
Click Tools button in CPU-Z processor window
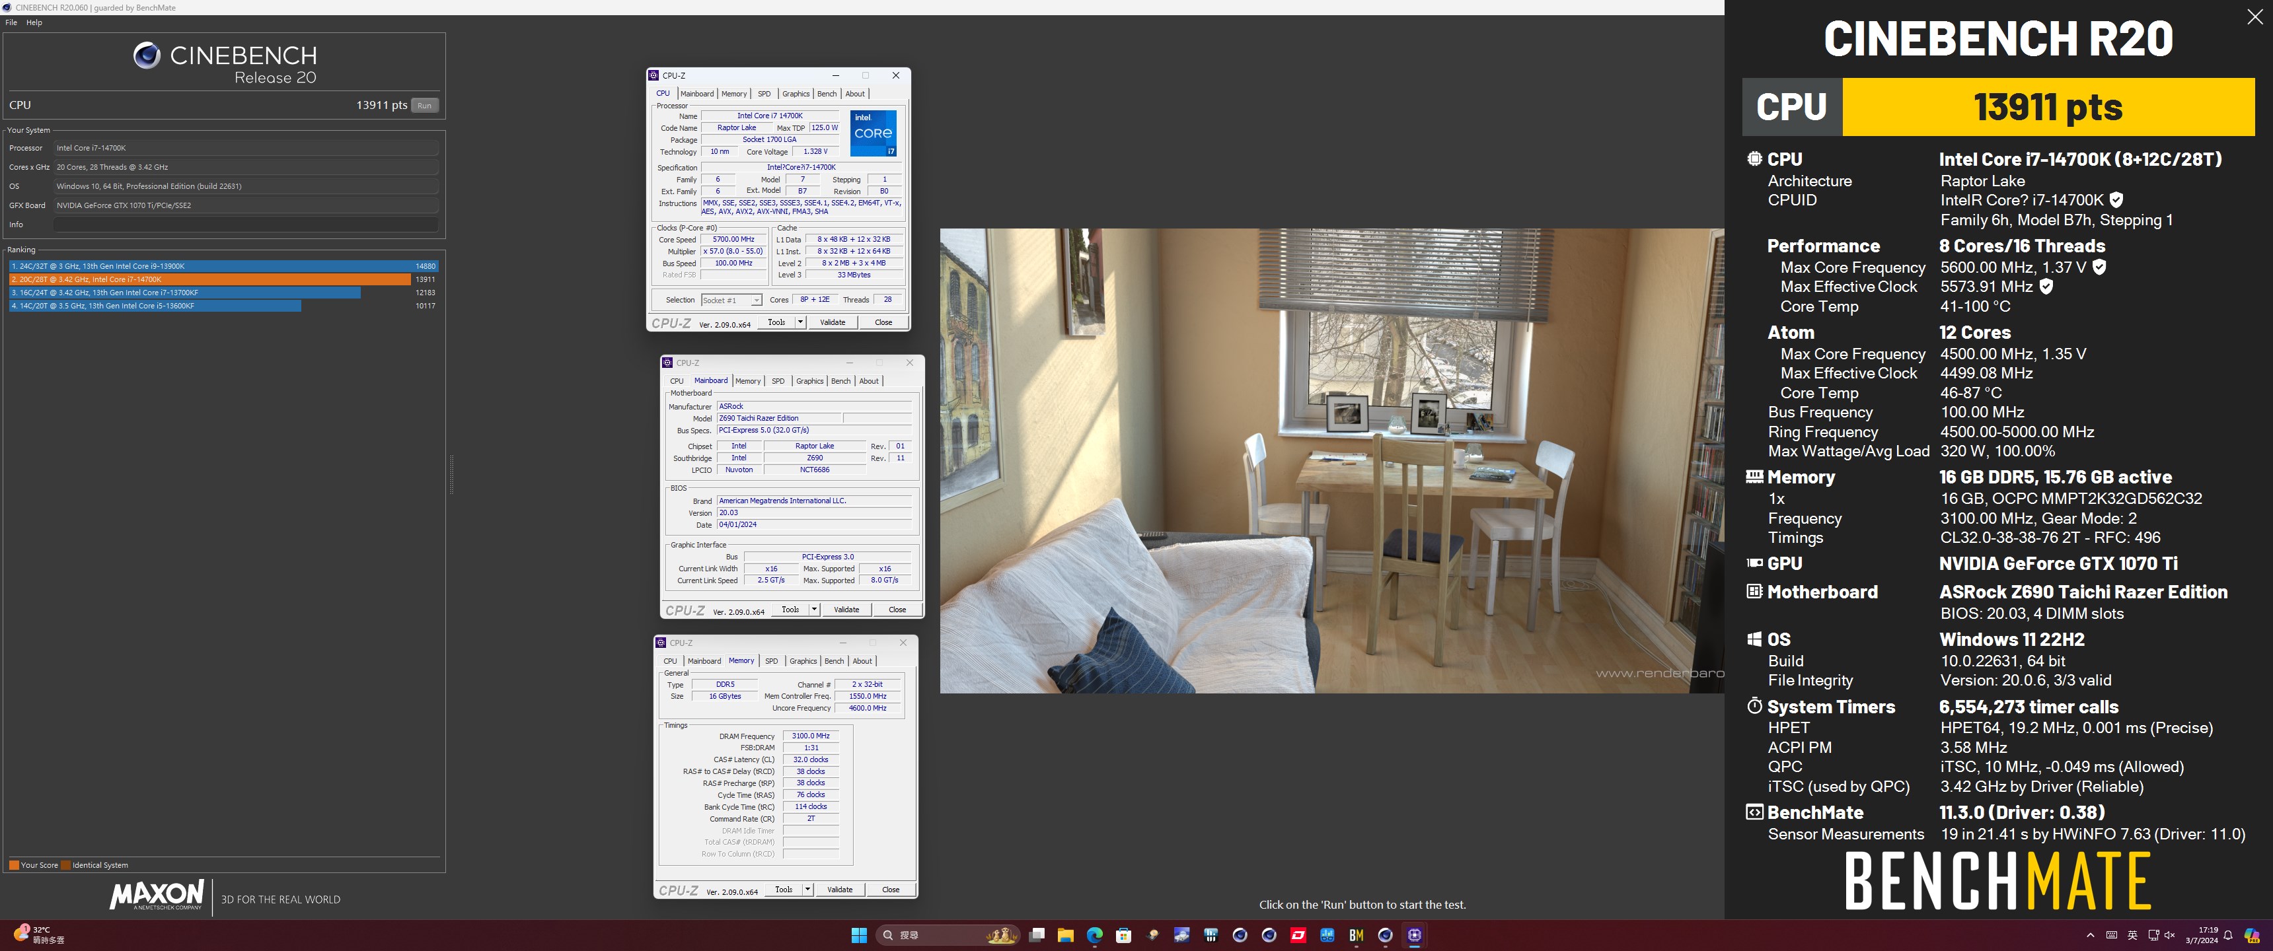(x=776, y=322)
